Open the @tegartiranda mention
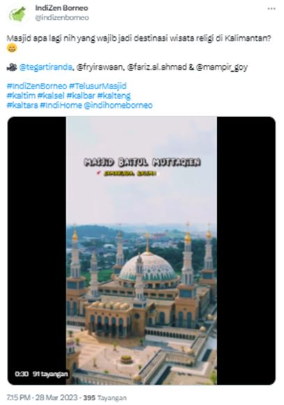This screenshot has height=405, width=284. [46, 67]
